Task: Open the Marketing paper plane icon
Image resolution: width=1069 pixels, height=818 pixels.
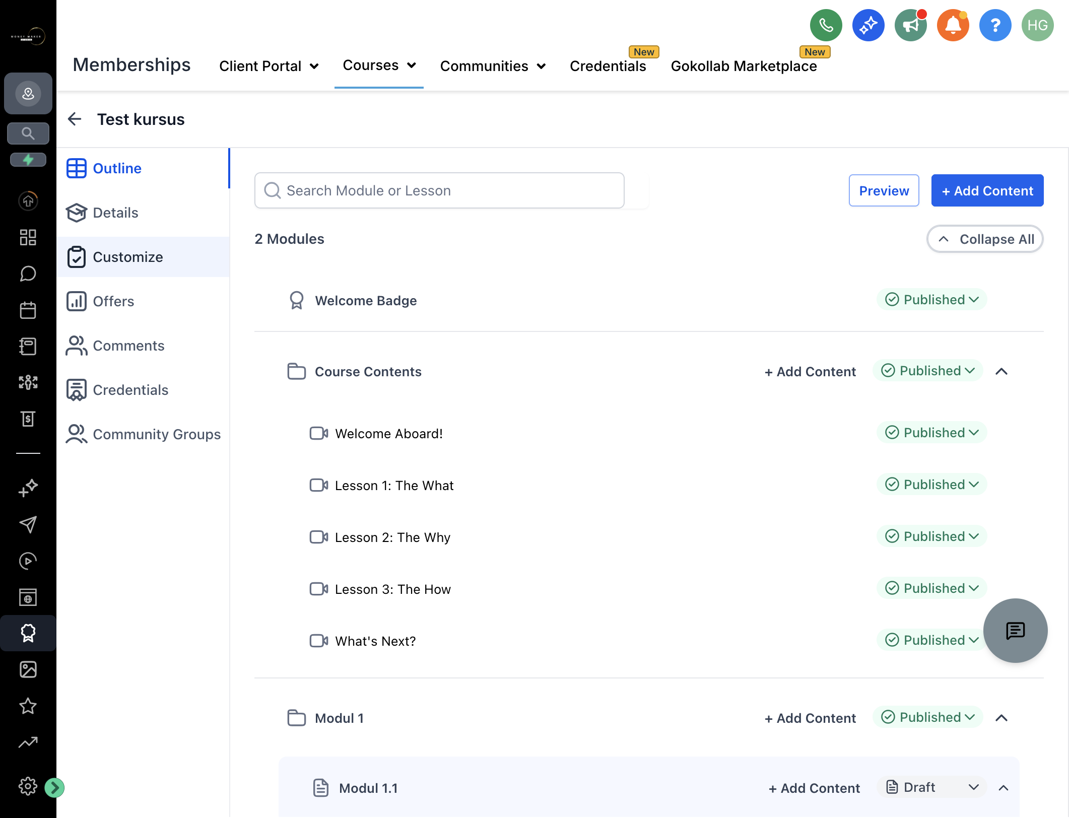Action: click(x=28, y=524)
